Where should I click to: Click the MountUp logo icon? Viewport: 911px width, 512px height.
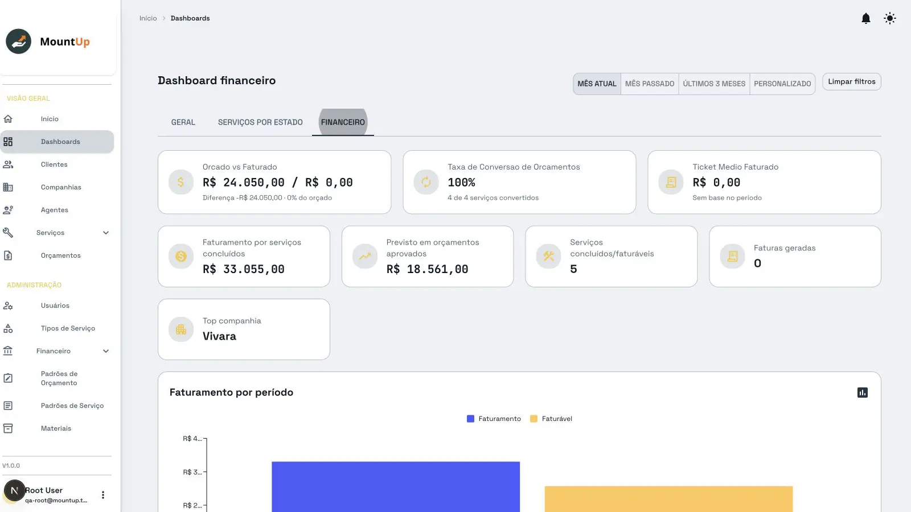(18, 42)
